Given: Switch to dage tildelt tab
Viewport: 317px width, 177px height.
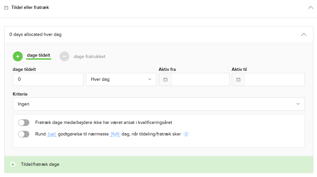Looking at the screenshot, I should point(38,55).
